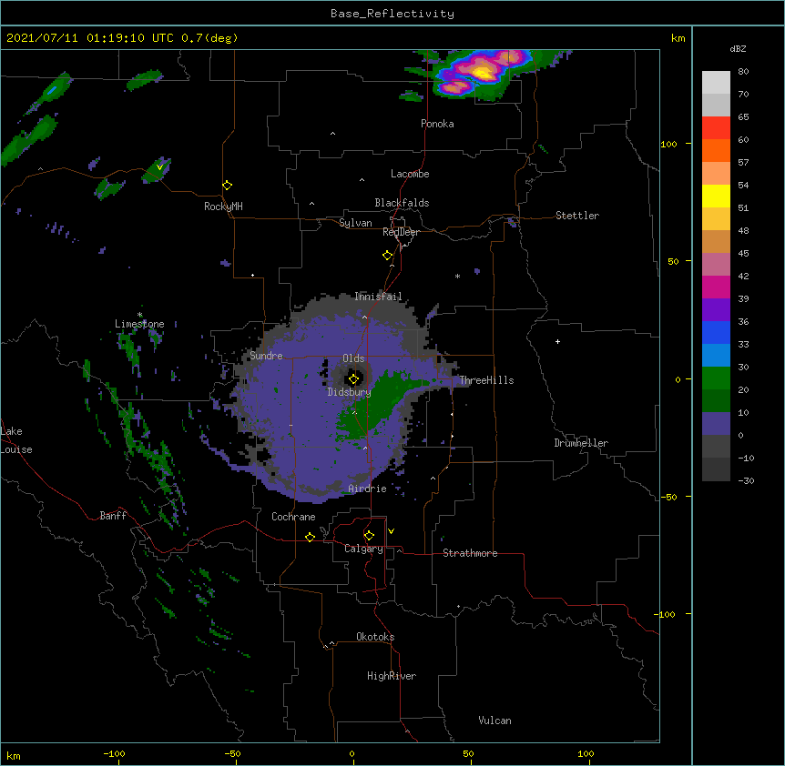785x766 pixels.
Task: Click the -100 tick on the horizontal axis
Action: point(114,753)
